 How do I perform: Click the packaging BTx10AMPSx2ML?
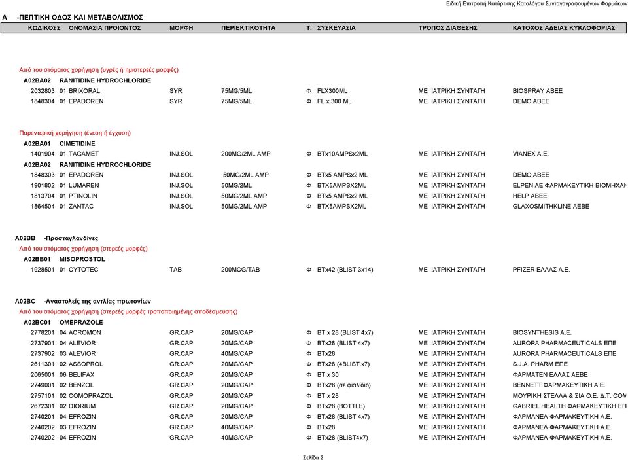pos(342,154)
